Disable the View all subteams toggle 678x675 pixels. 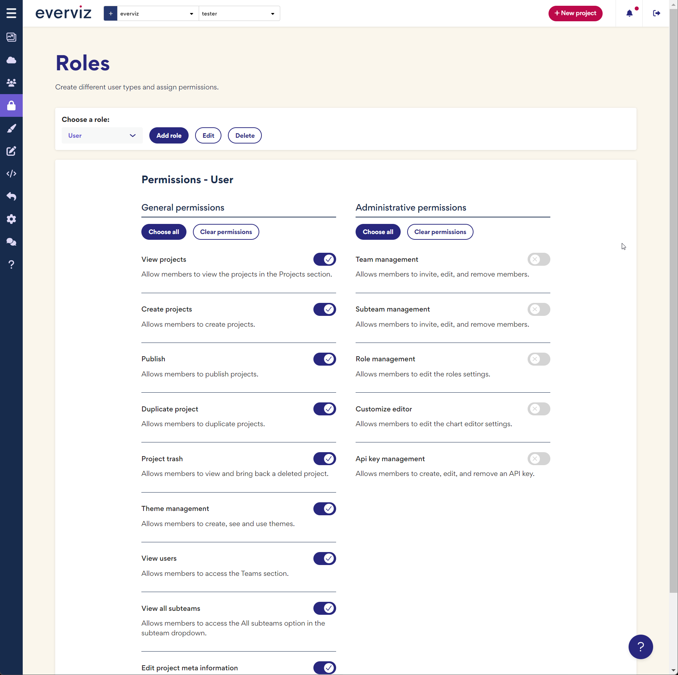pos(325,608)
